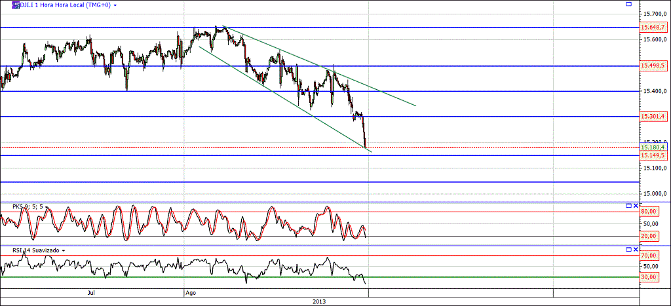This screenshot has height=306, width=671.
Task: Click the 15.000,0 price scale value
Action: (x=655, y=194)
